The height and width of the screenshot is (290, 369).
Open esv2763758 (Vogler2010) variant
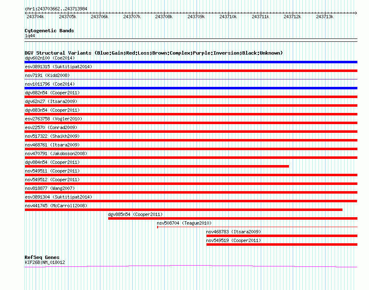[x=53, y=119]
